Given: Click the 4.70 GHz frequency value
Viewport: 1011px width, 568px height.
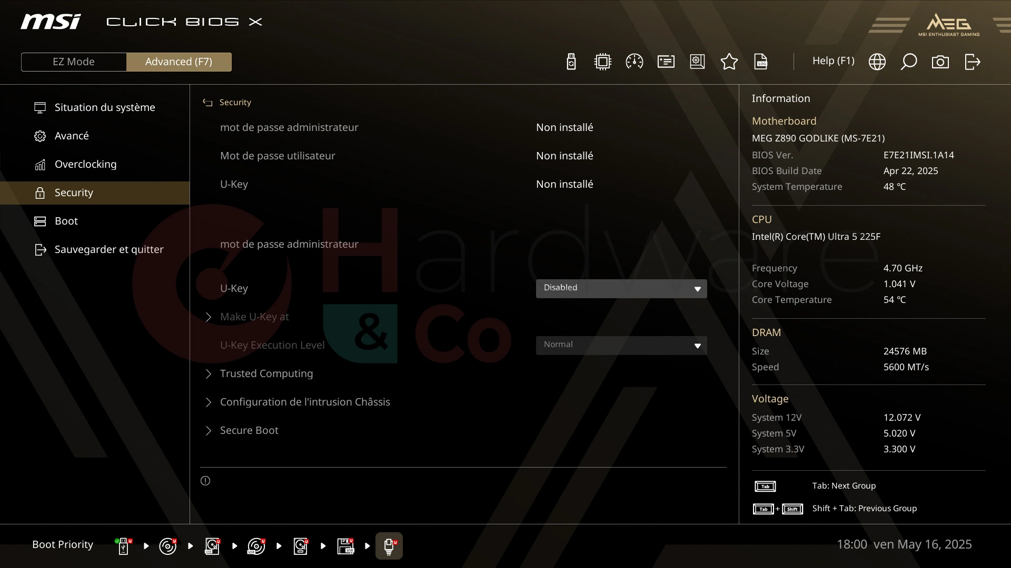Looking at the screenshot, I should (903, 268).
